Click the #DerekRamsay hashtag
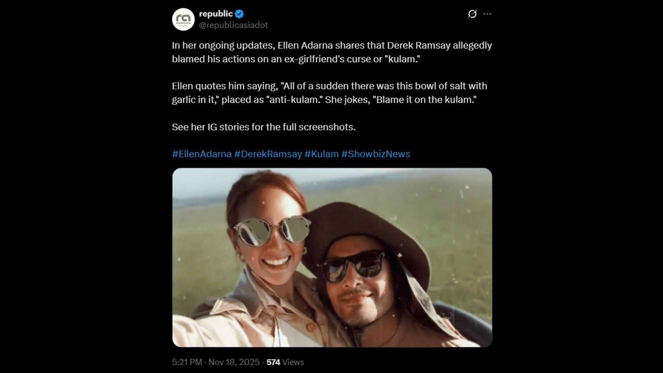This screenshot has width=663, height=373. pos(268,154)
